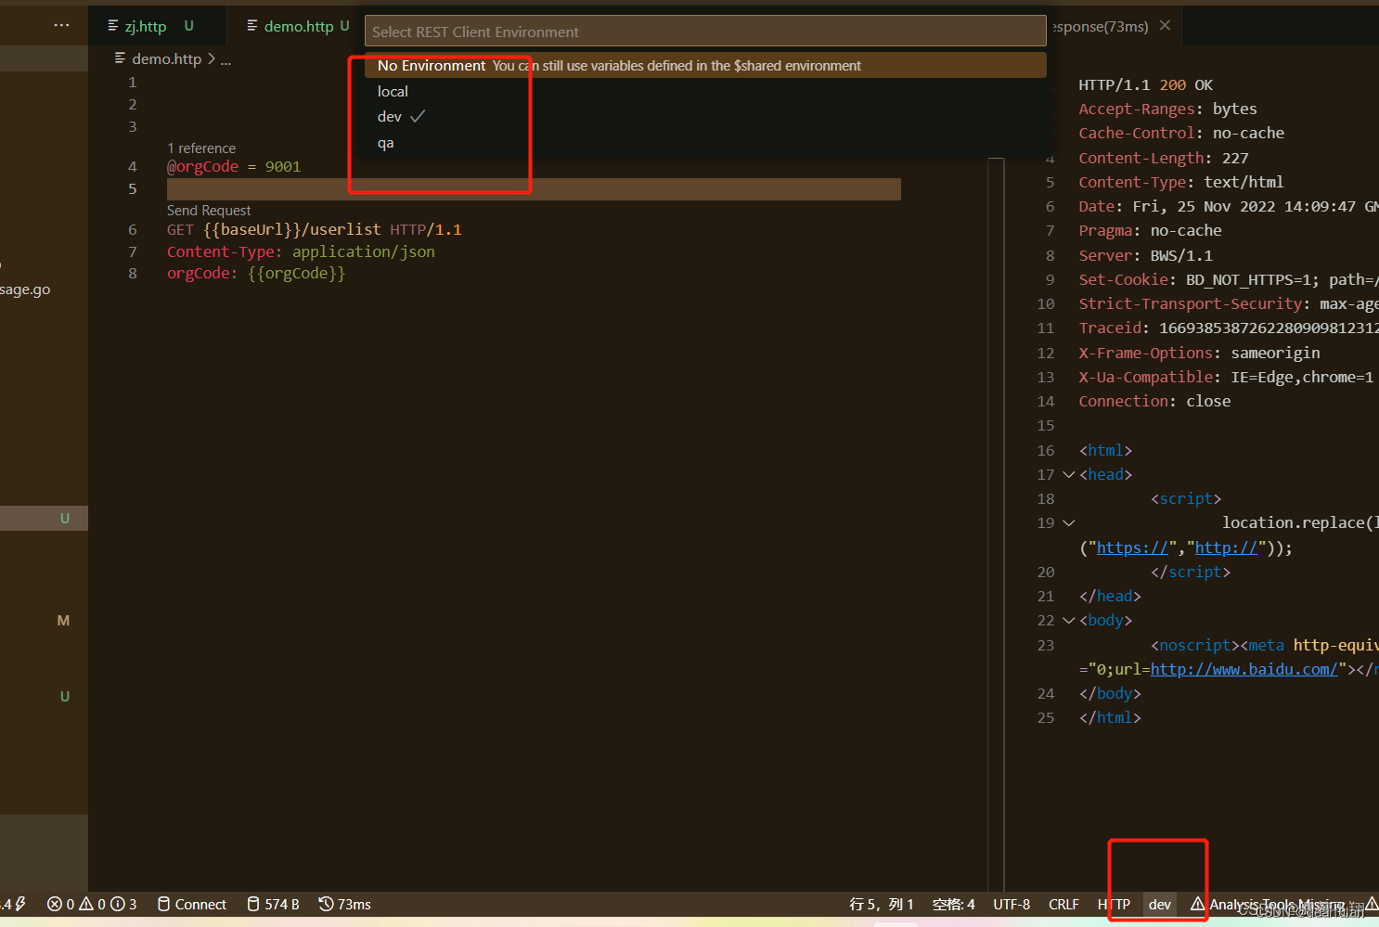The height and width of the screenshot is (927, 1379).
Task: Click the warnings triangle icon in status bar
Action: click(x=86, y=904)
